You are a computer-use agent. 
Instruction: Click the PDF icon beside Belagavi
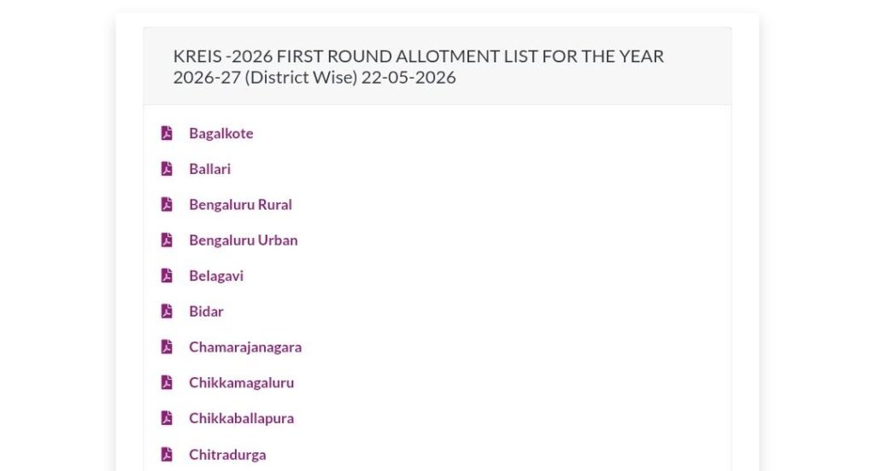(x=167, y=276)
